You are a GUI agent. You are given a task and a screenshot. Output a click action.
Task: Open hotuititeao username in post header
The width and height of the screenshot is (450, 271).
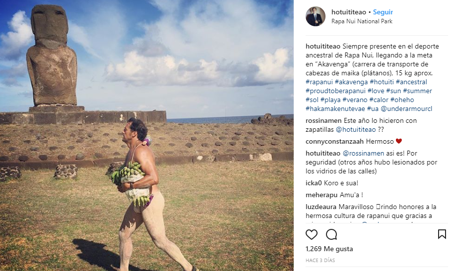pos(349,12)
